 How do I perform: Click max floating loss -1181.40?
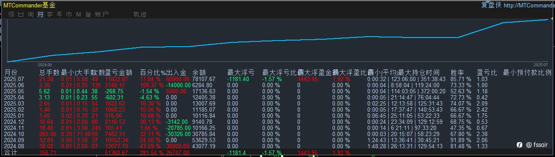pos(239,79)
